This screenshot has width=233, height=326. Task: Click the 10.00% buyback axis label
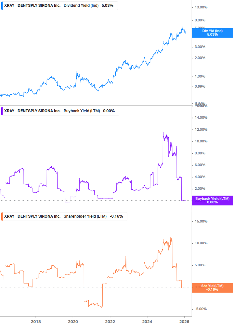[x=201, y=141]
